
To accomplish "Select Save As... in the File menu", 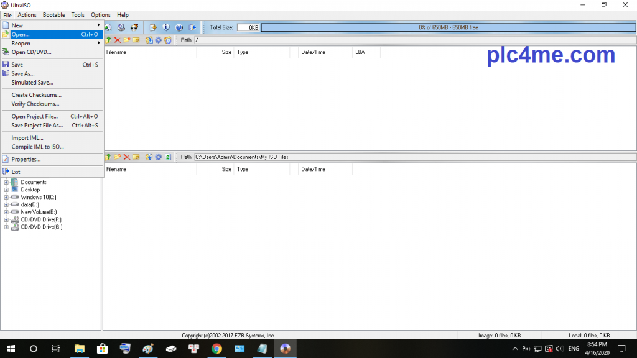I will [23, 73].
